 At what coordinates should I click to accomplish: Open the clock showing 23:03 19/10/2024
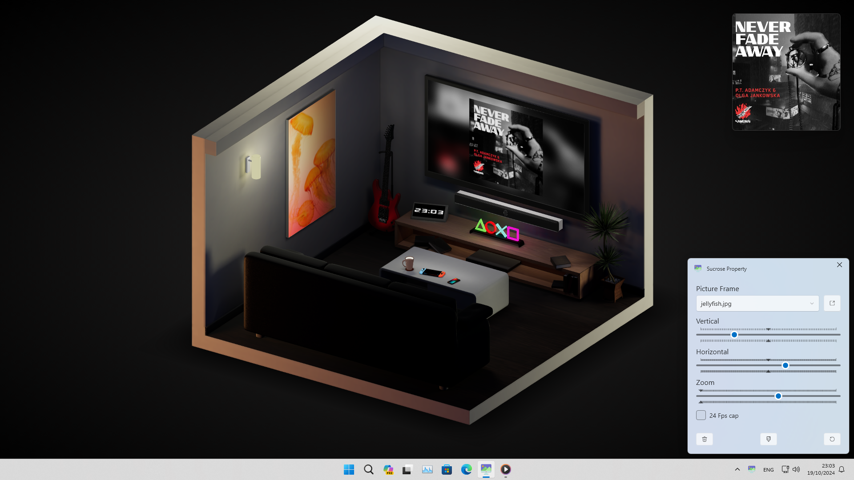click(x=821, y=469)
